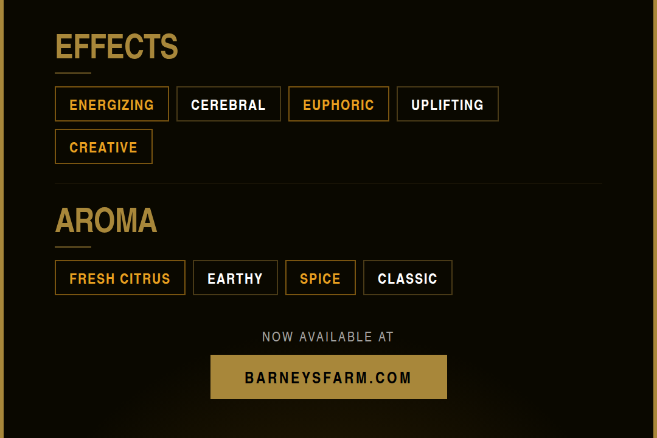The height and width of the screenshot is (438, 657).
Task: Click the Earthy aroma tag
Action: pyautogui.click(x=235, y=278)
